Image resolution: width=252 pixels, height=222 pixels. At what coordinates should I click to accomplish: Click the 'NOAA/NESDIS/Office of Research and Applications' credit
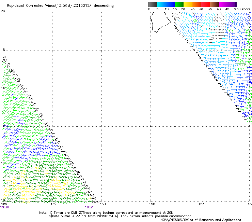pos(201,220)
